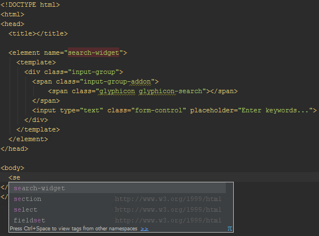Click the closing head tag
Viewport: 319px width, 236px height.
point(15,148)
